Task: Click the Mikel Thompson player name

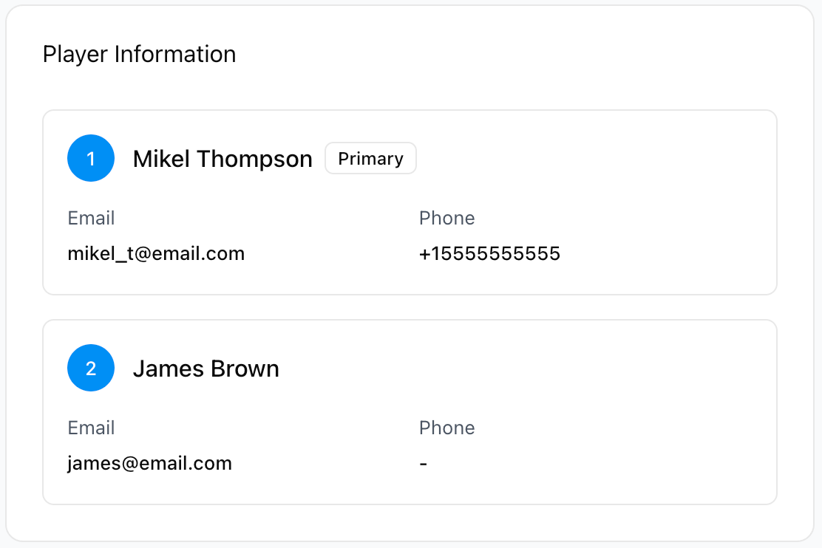Action: [223, 159]
